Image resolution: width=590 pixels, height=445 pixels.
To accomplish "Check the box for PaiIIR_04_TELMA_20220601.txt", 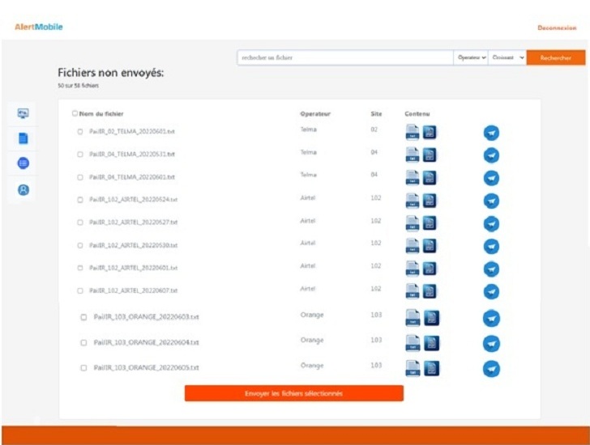I will [80, 176].
